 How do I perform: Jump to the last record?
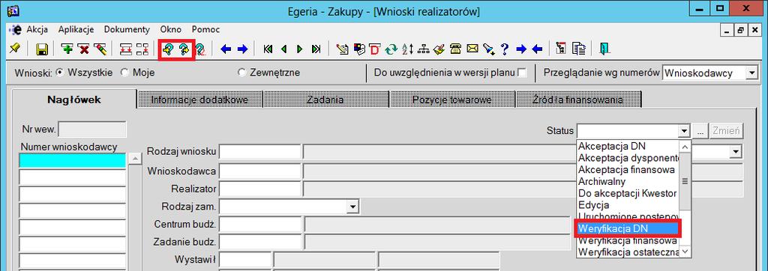click(x=316, y=49)
